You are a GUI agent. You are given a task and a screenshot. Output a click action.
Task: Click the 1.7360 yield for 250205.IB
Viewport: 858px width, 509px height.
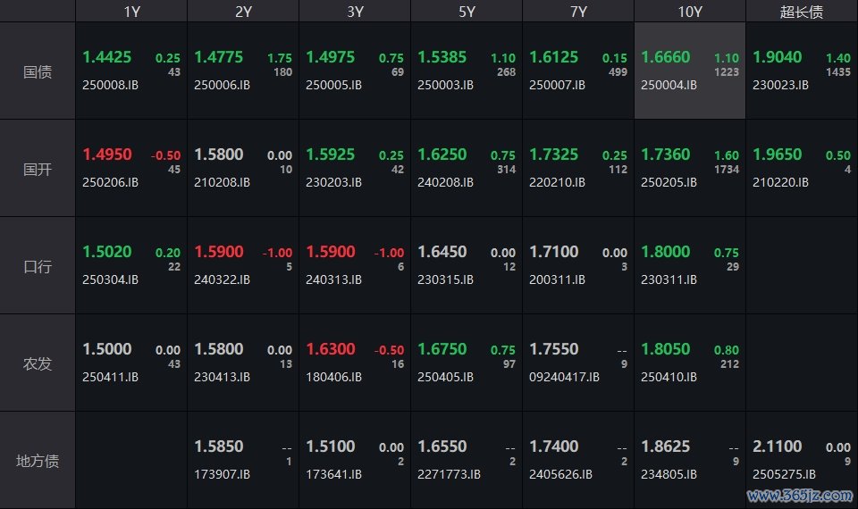(x=665, y=154)
